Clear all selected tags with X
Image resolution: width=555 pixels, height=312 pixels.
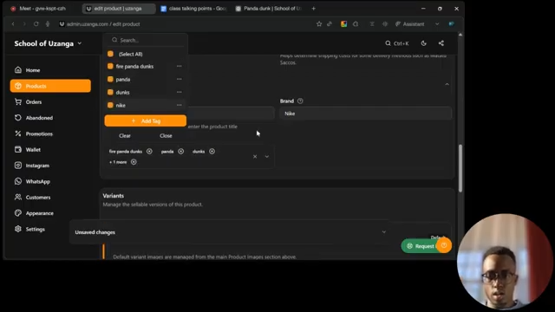[255, 156]
